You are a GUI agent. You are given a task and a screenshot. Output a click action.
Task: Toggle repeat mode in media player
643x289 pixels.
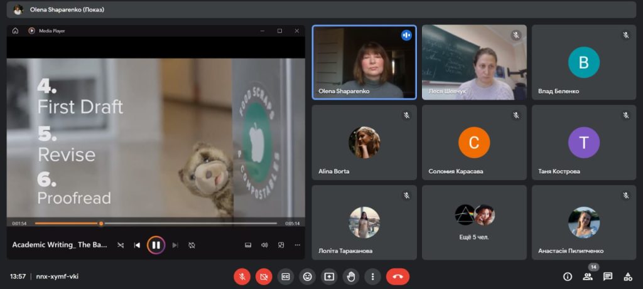(x=192, y=245)
